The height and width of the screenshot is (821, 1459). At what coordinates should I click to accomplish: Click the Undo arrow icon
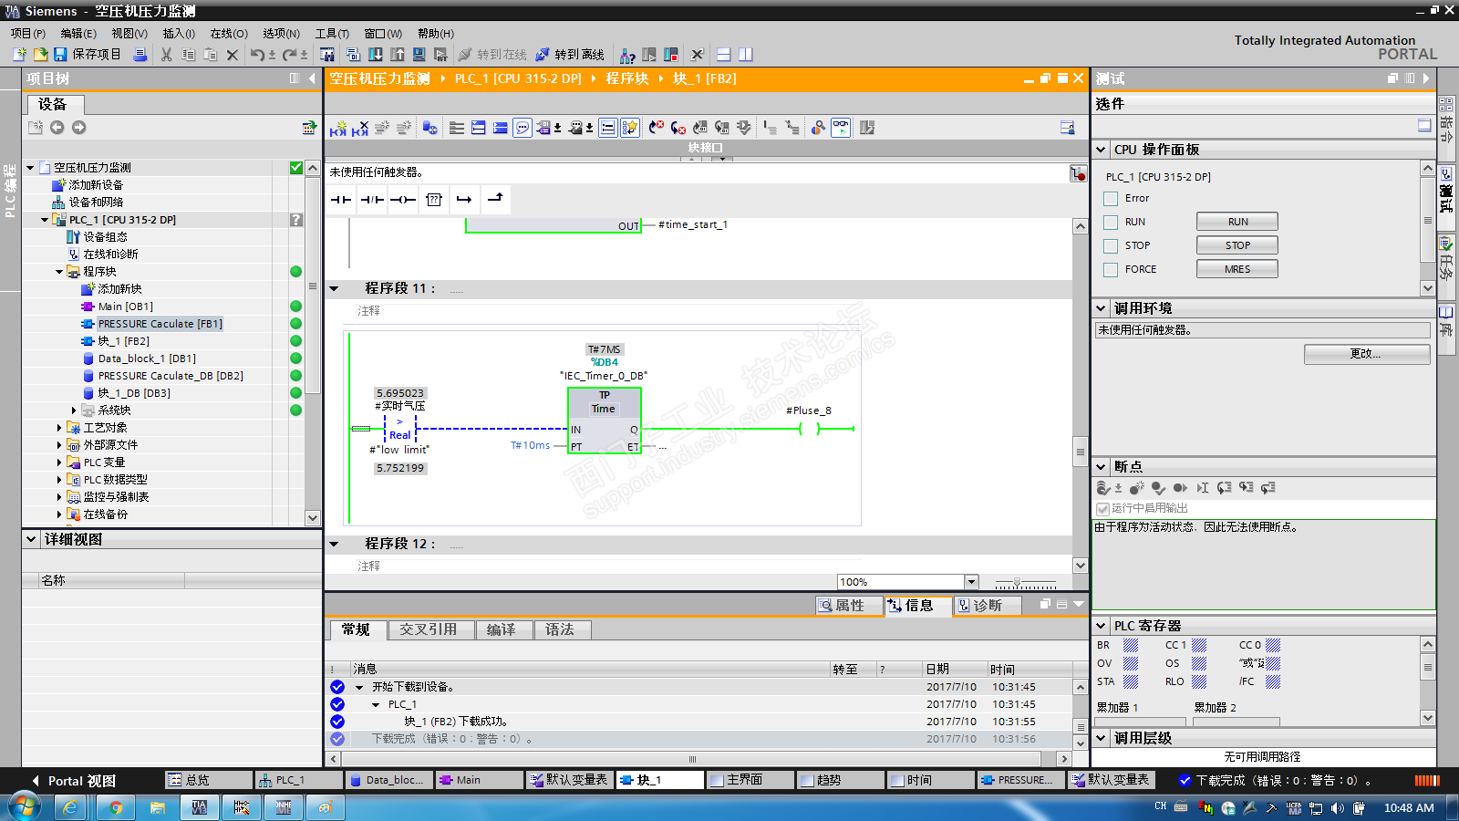pyautogui.click(x=257, y=55)
